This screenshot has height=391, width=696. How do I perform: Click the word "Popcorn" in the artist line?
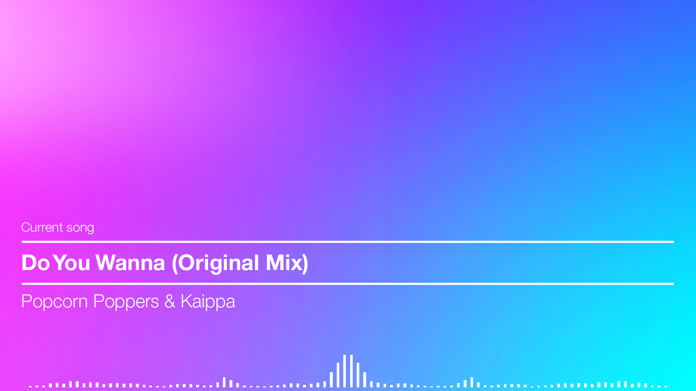pyautogui.click(x=54, y=302)
